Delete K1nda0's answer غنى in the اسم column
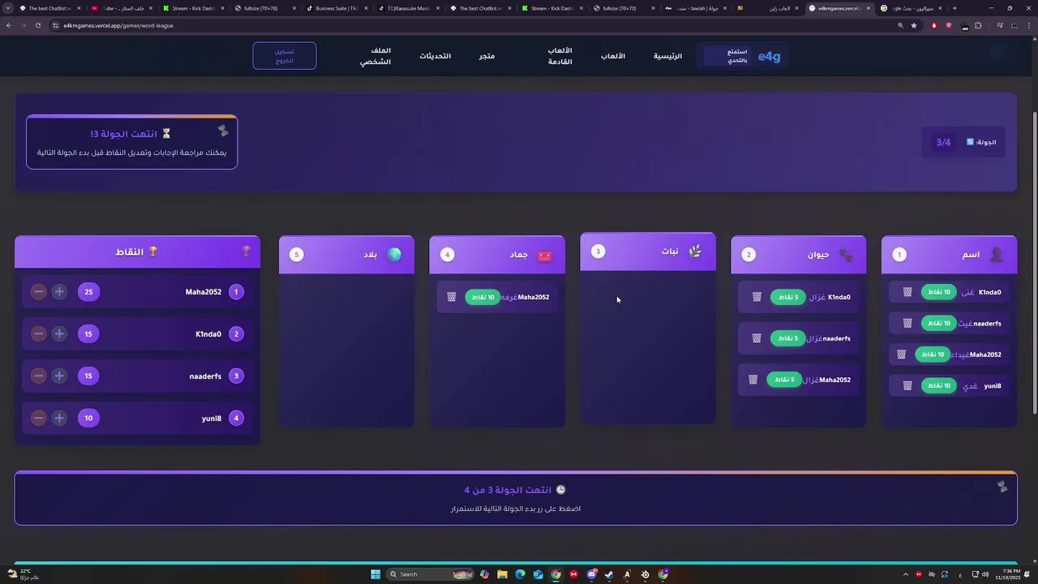1038x584 pixels. coord(907,292)
